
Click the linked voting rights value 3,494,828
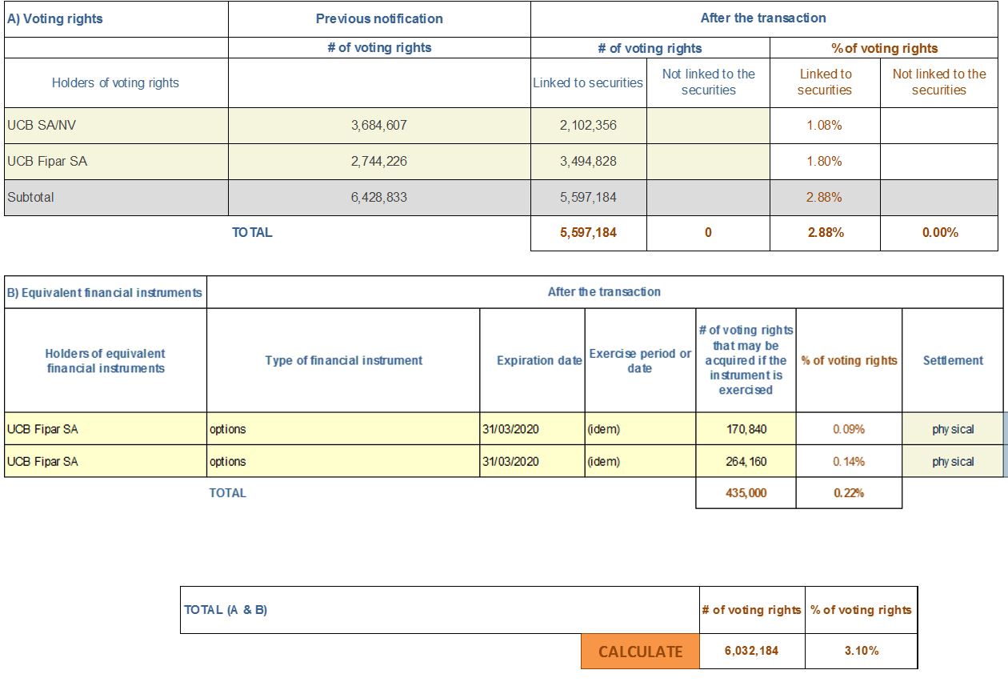point(589,162)
